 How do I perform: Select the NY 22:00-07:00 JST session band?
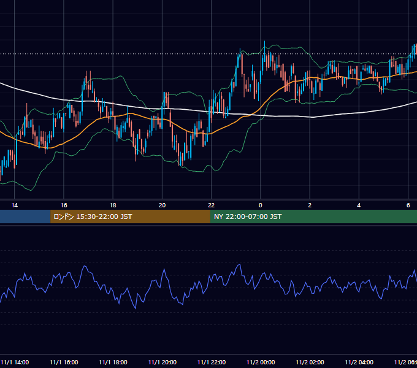[x=313, y=217]
